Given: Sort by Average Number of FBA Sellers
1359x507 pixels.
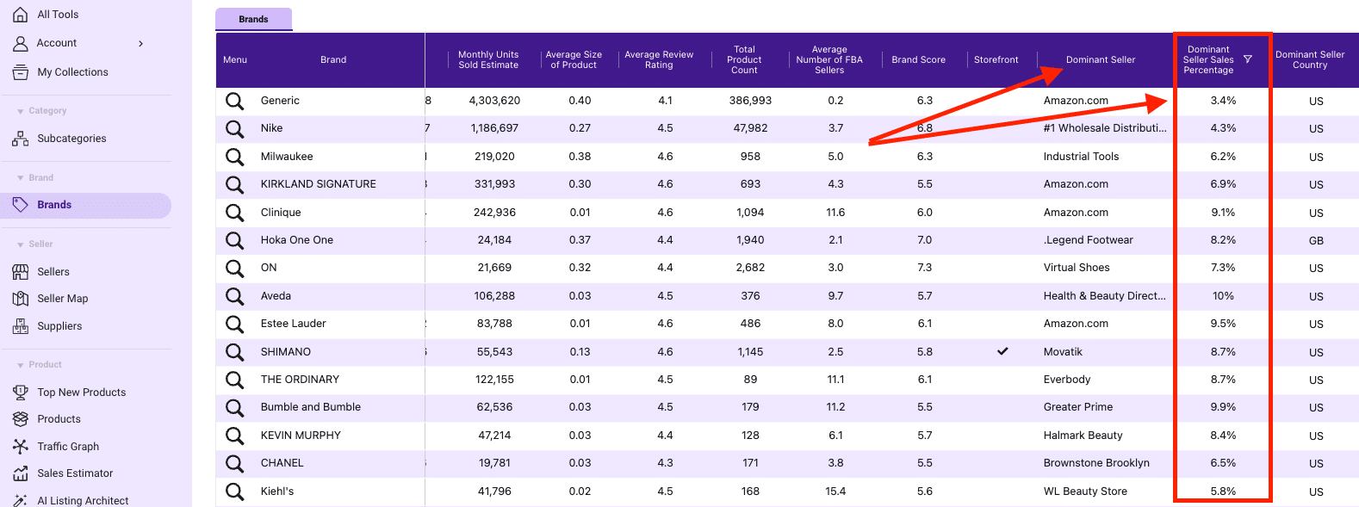Looking at the screenshot, I should [829, 59].
